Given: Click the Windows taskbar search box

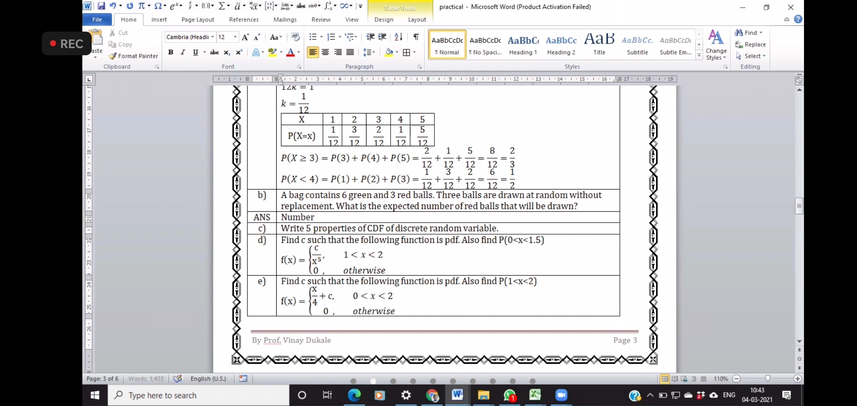Looking at the screenshot, I should [x=199, y=395].
